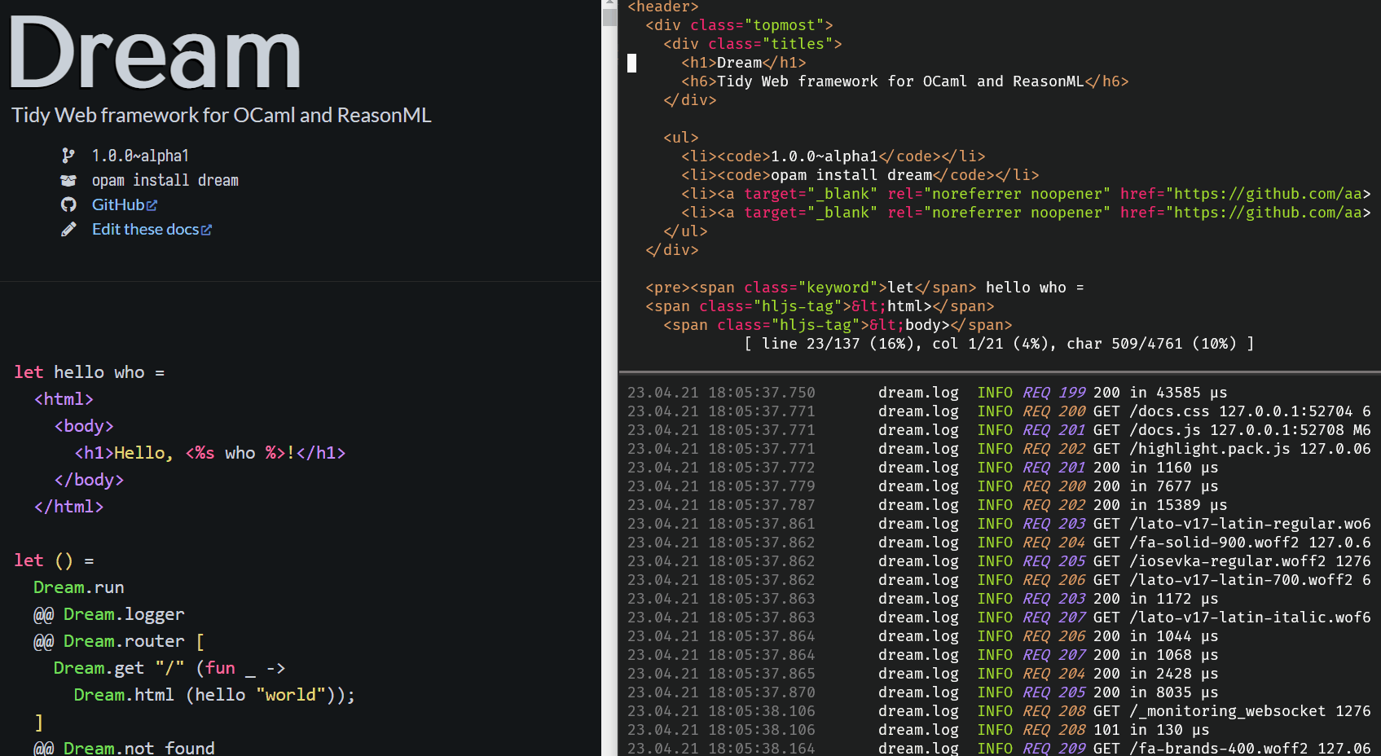Click the page scrollbar thumb
This screenshot has height=756, width=1381.
pos(609,17)
